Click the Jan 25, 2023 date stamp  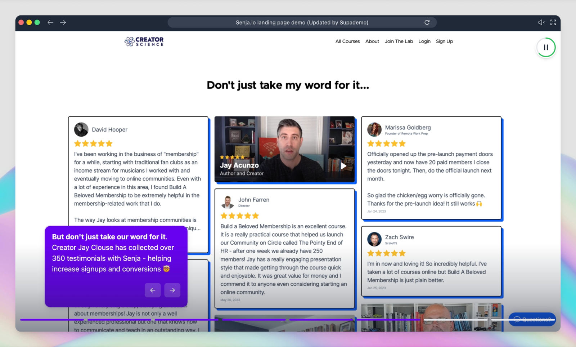coord(376,288)
